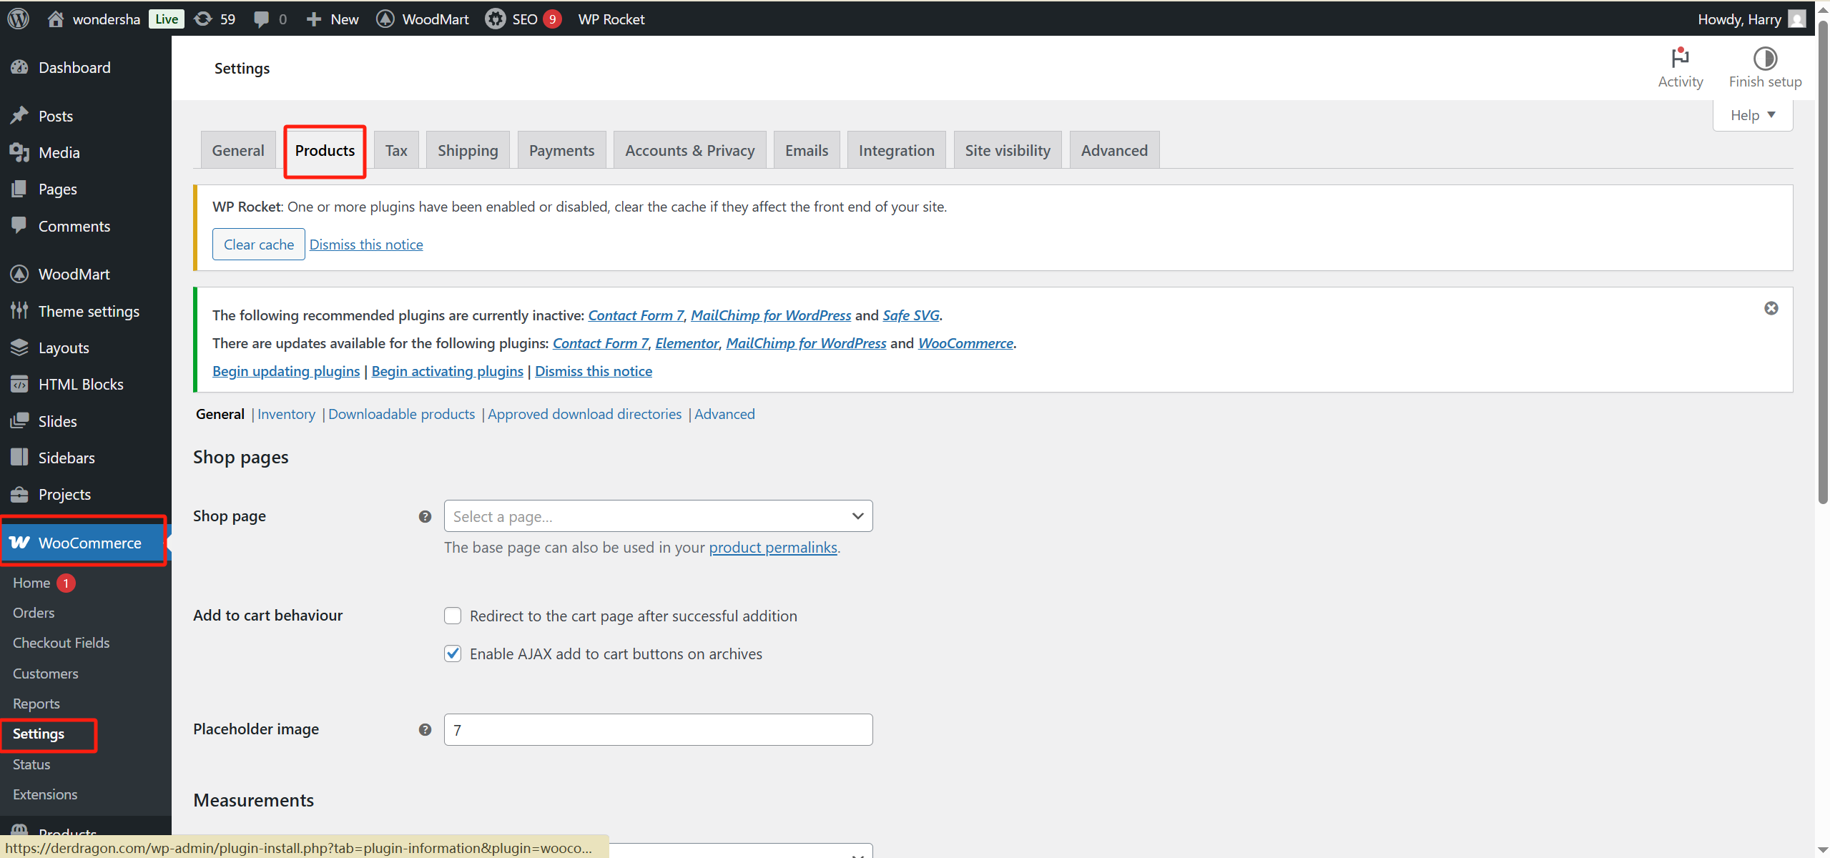Open the Shop page select dropdown

pos(657,516)
